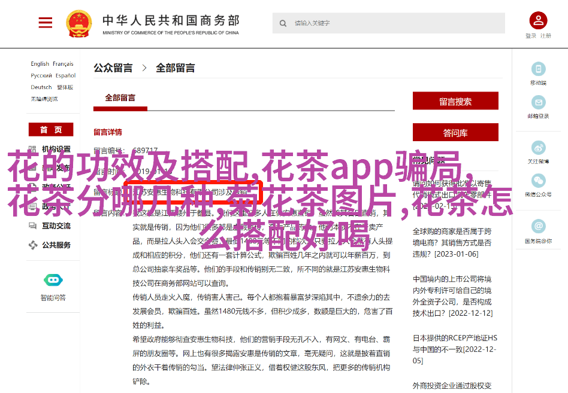Viewport: 568px width, 393px height.
Task: Click the 国务院@你 at-sign icon
Action: click(538, 226)
